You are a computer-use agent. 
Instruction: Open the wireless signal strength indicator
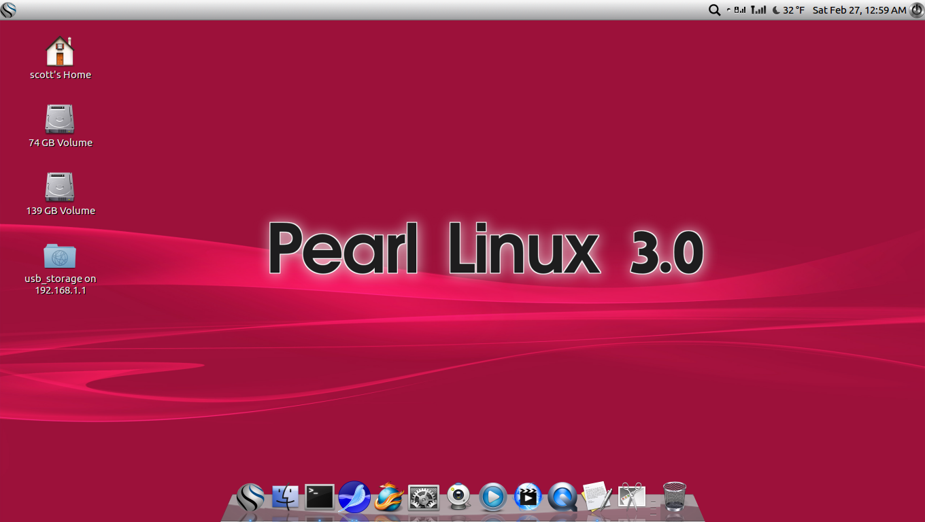[758, 10]
